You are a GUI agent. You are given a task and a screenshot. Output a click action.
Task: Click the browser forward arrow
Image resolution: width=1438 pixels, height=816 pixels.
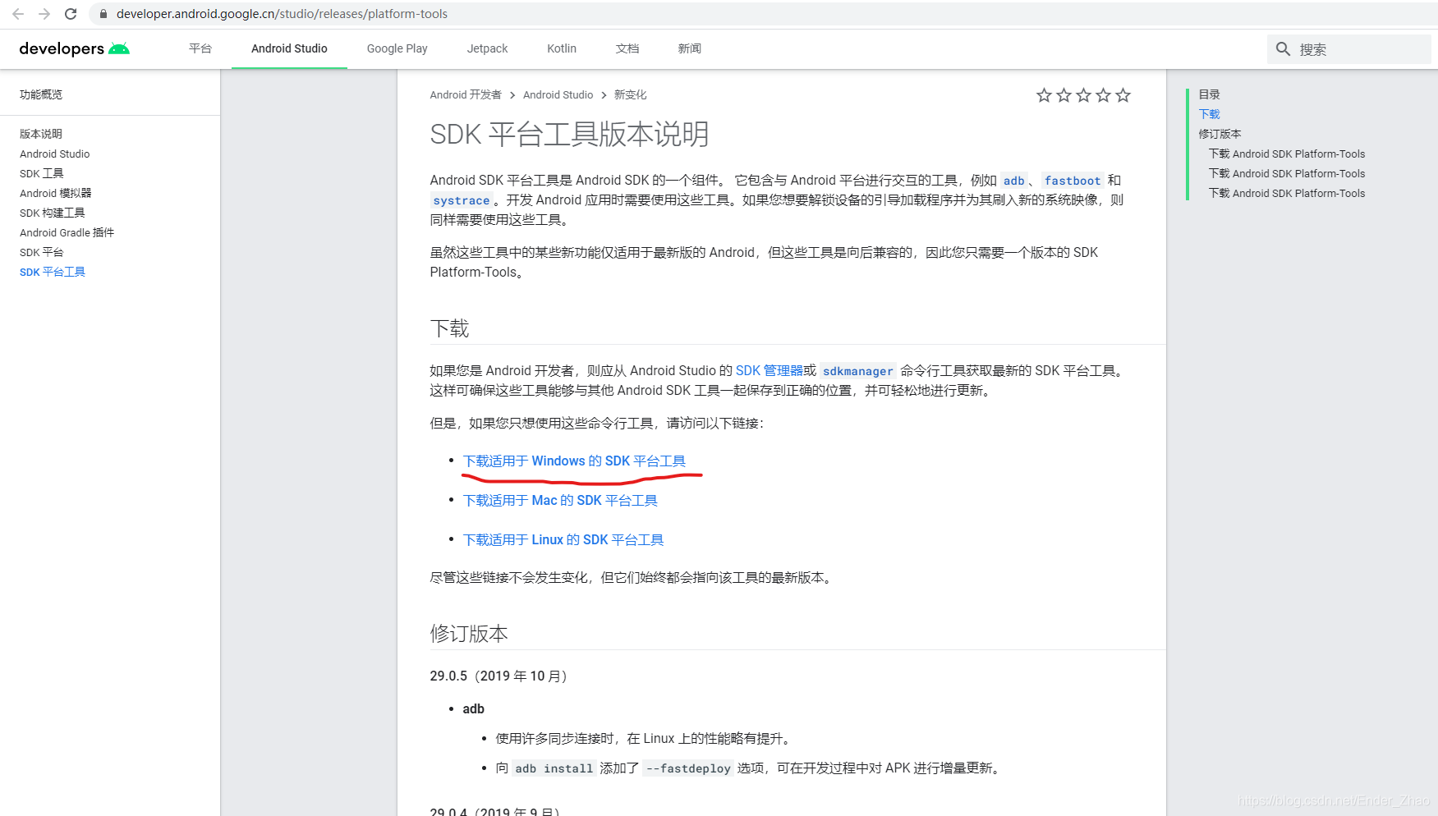44,14
